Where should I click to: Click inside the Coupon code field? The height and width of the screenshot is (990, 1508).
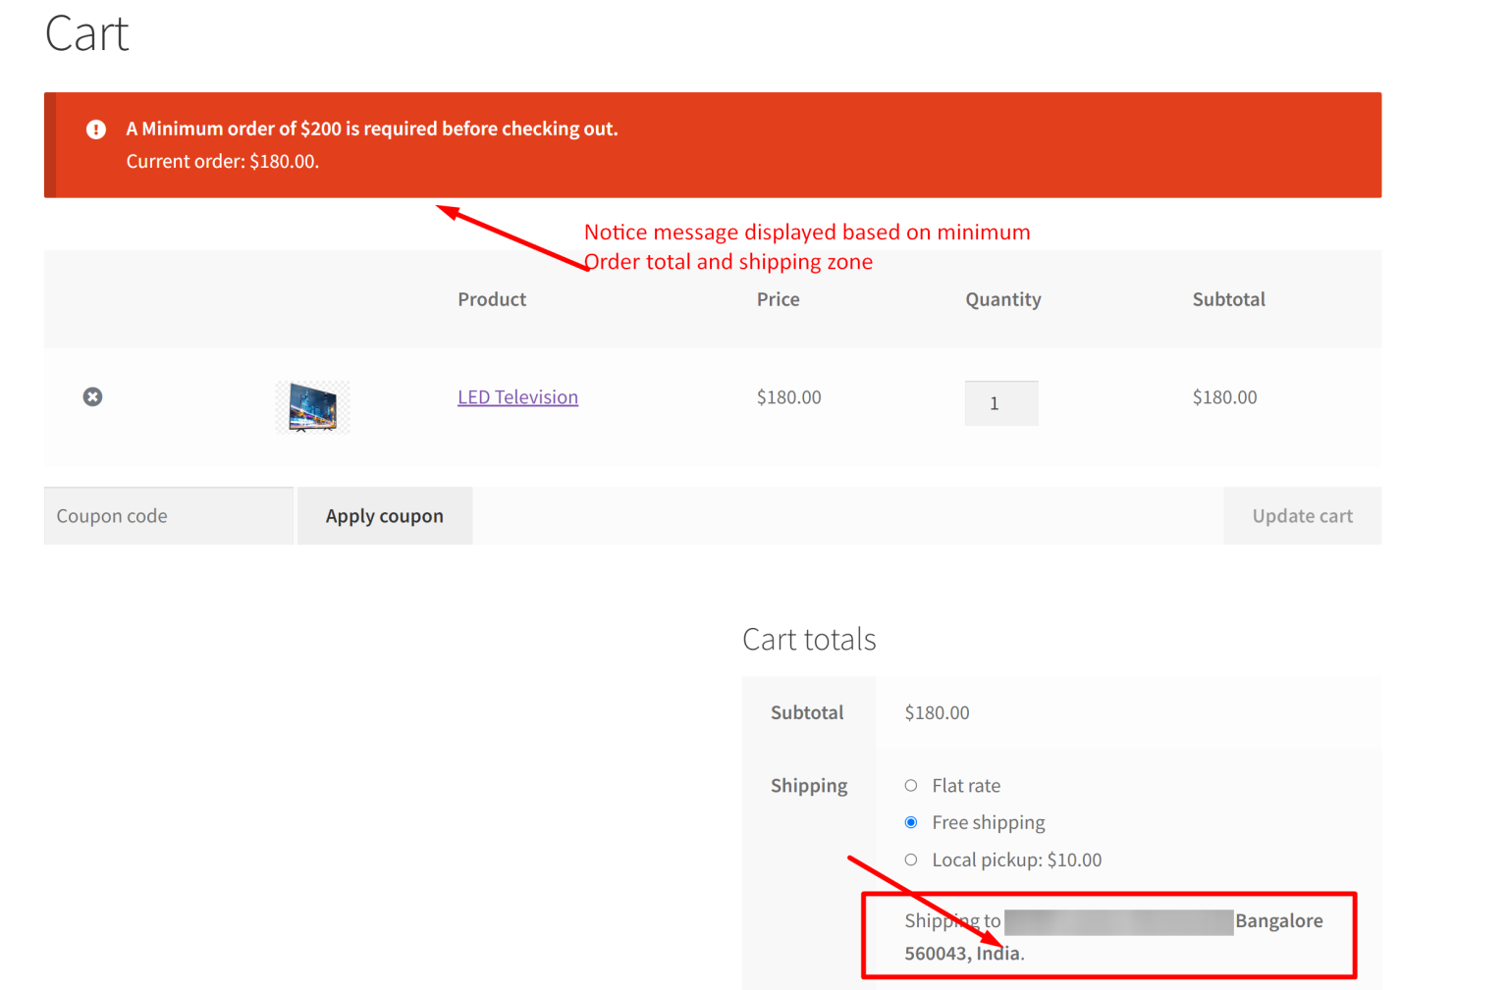click(x=168, y=515)
